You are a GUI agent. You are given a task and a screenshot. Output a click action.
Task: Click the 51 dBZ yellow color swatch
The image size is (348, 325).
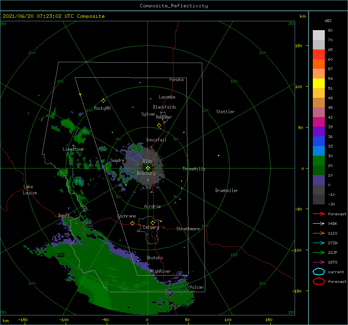319,83
